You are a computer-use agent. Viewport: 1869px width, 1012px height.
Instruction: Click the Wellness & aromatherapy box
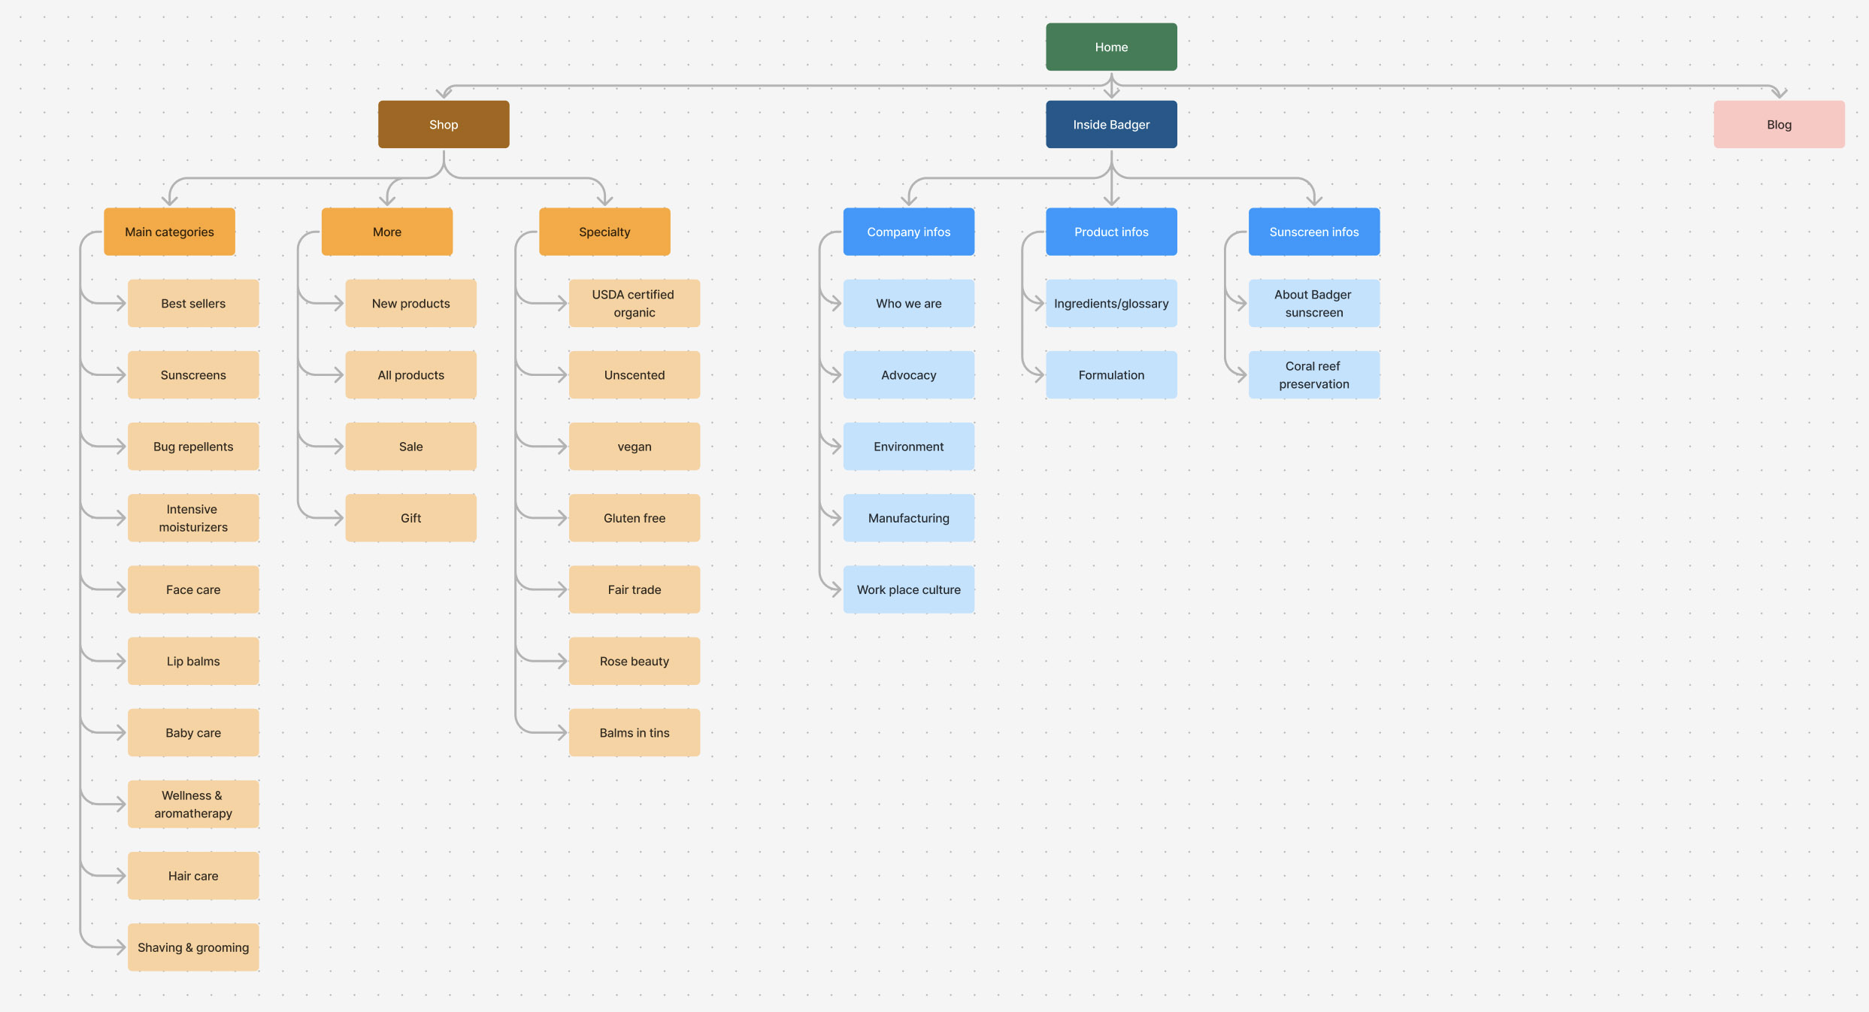point(193,804)
